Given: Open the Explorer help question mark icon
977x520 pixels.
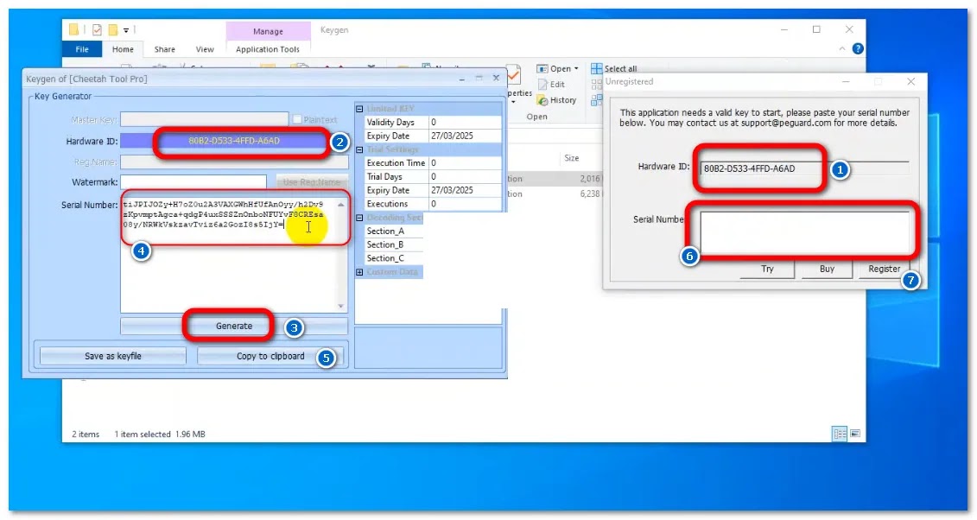Looking at the screenshot, I should click(858, 48).
